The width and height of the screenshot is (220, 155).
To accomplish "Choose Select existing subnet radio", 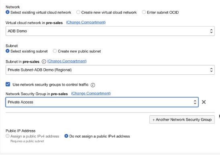I will coord(8,51).
